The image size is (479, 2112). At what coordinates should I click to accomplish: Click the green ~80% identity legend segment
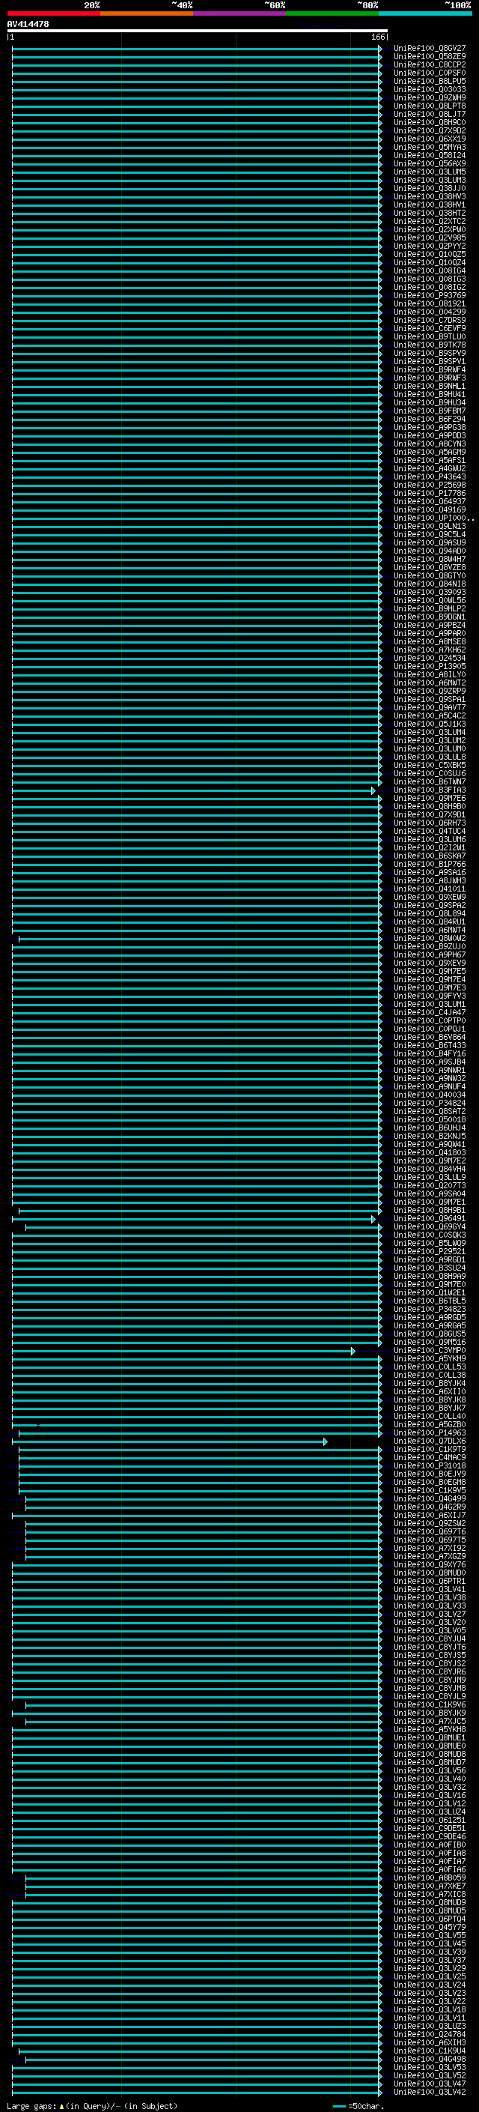[332, 13]
